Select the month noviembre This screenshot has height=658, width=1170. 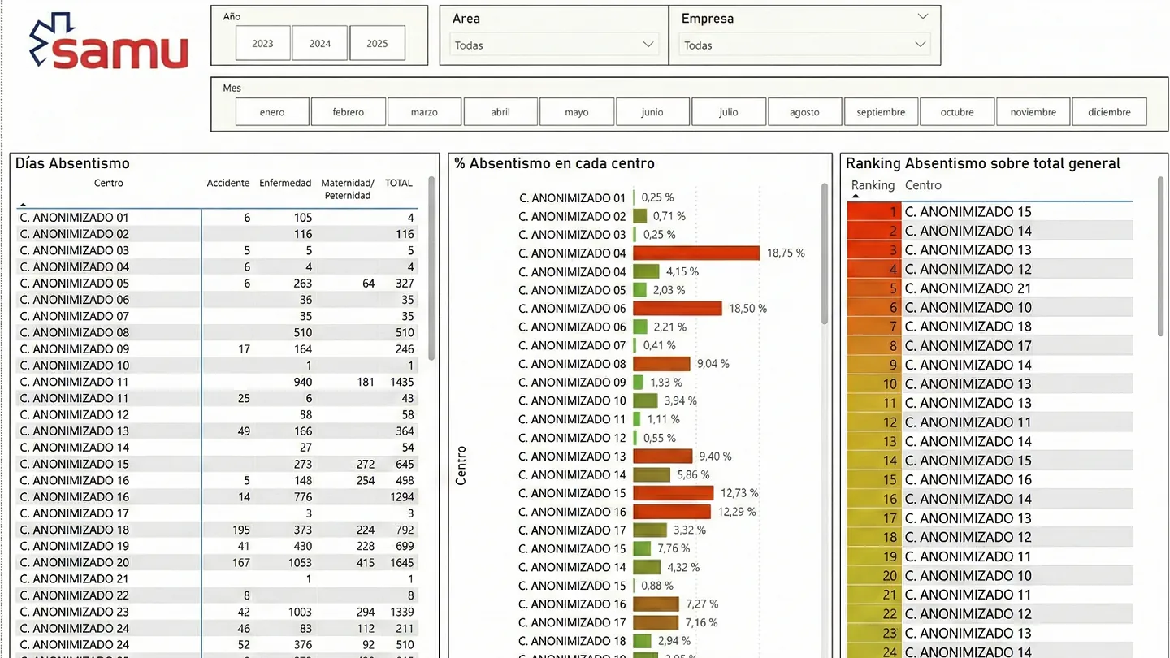[1033, 112]
